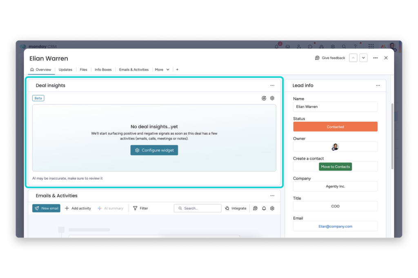Open bell icon in activities toolbar

tap(264, 208)
